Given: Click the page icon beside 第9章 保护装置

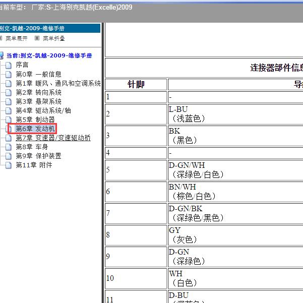Looking at the screenshot, I should click(x=8, y=156).
